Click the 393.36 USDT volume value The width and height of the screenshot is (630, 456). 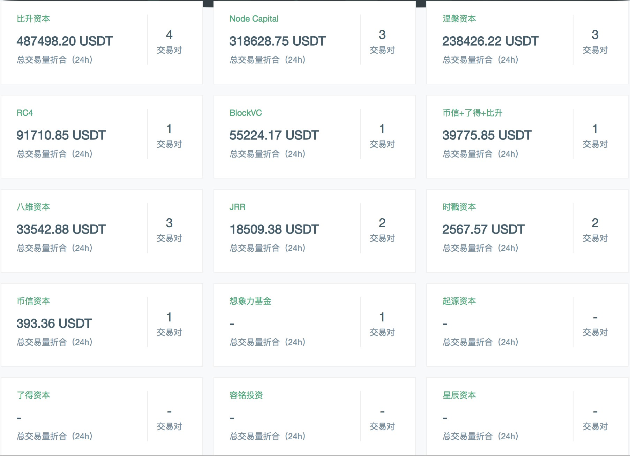pyautogui.click(x=54, y=324)
